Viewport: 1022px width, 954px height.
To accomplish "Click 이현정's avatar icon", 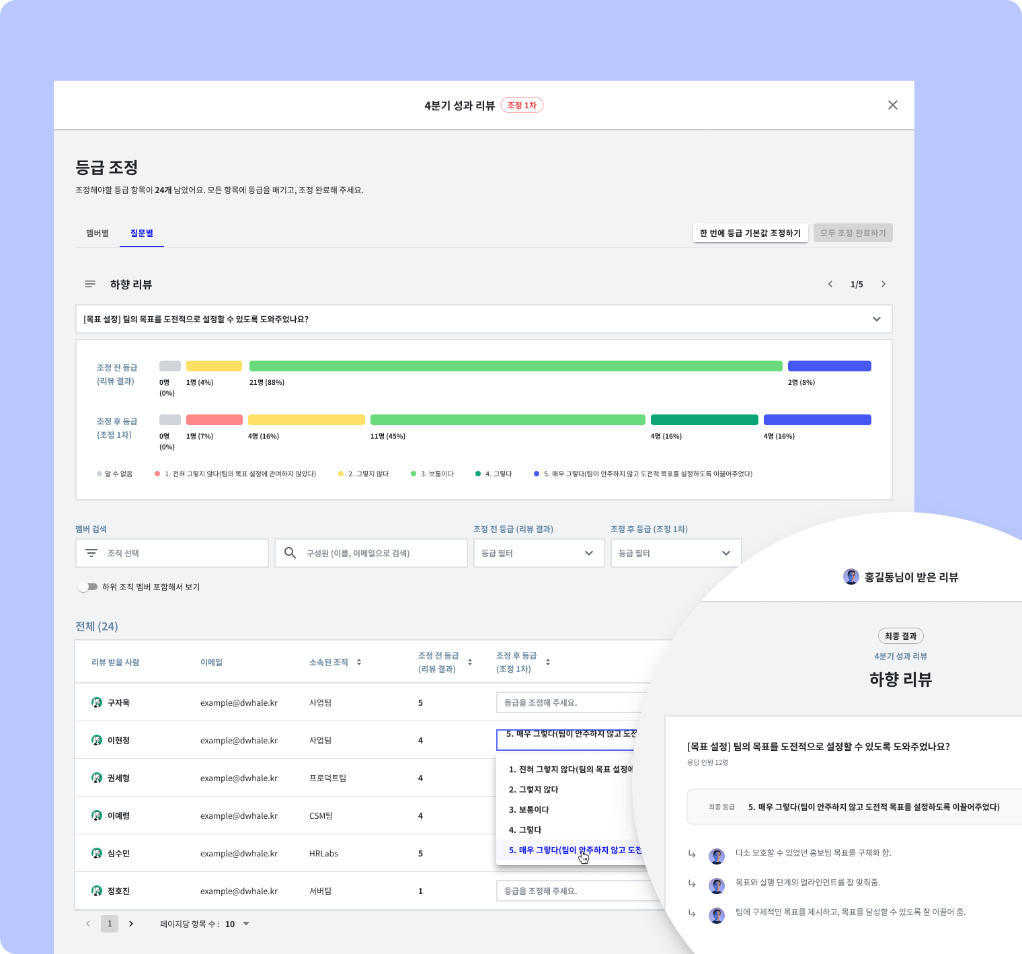I will pyautogui.click(x=97, y=740).
